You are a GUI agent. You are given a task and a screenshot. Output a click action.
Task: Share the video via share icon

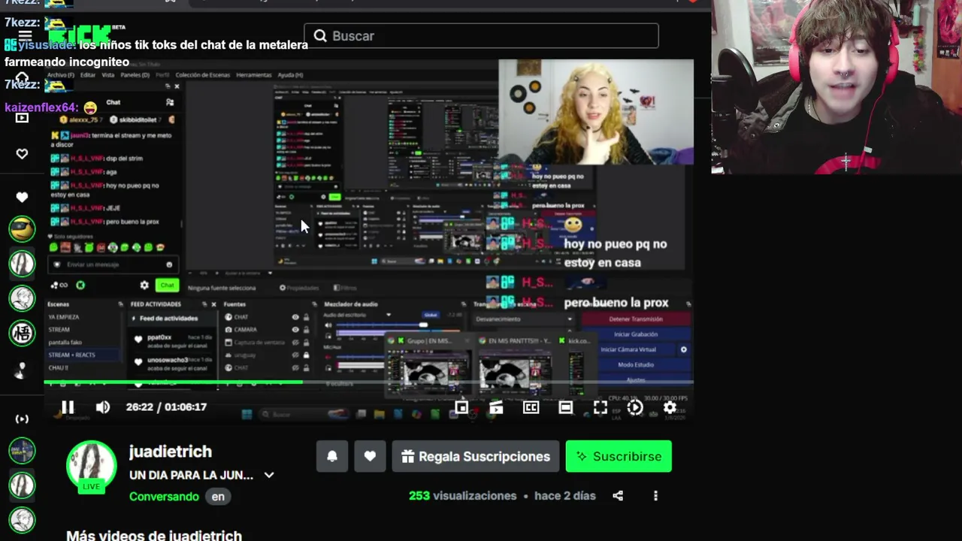point(618,496)
